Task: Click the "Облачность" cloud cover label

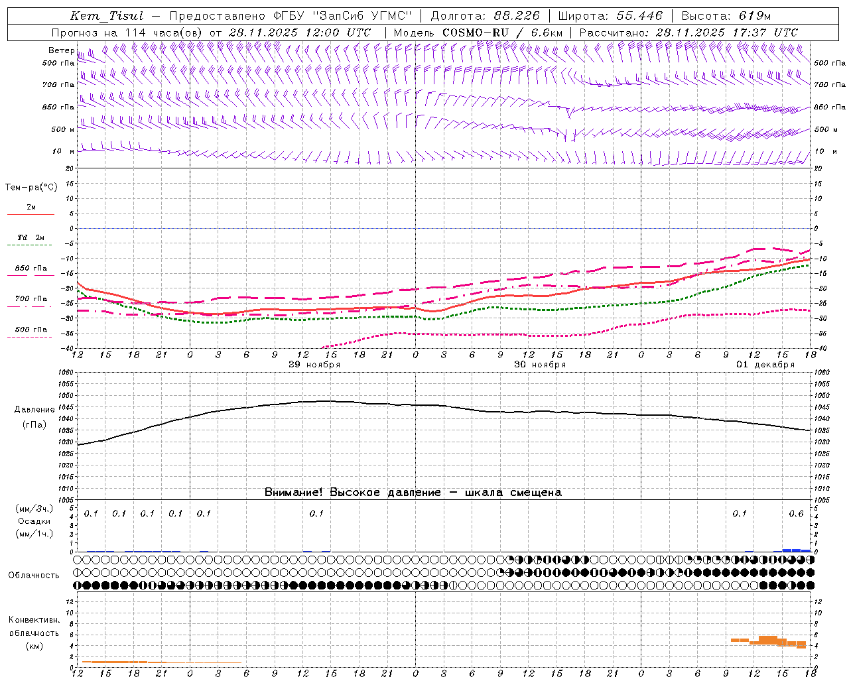Action: (x=34, y=575)
